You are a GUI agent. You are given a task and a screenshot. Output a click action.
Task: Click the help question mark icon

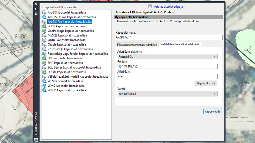coord(150,6)
